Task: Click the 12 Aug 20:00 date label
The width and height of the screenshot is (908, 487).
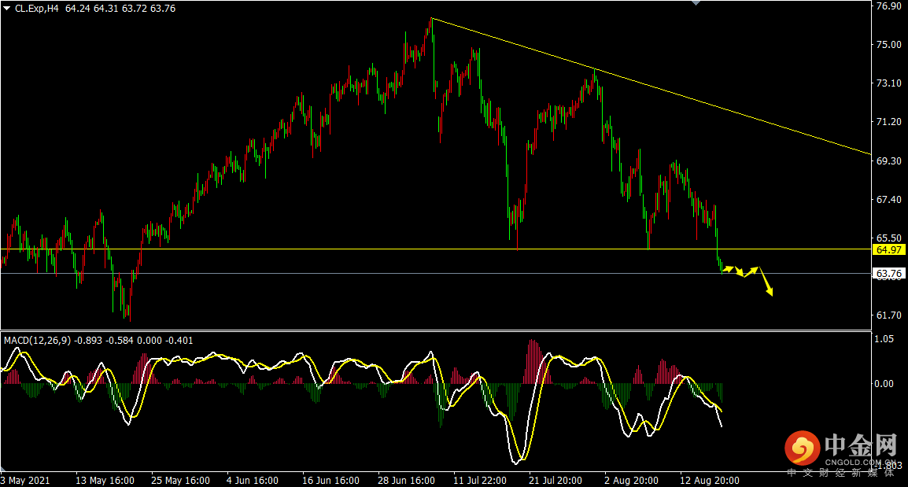Action: coord(710,481)
